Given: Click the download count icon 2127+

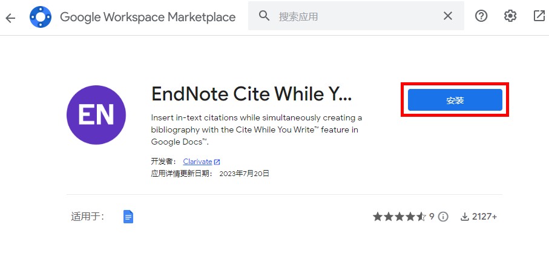Looking at the screenshot, I should click(465, 217).
